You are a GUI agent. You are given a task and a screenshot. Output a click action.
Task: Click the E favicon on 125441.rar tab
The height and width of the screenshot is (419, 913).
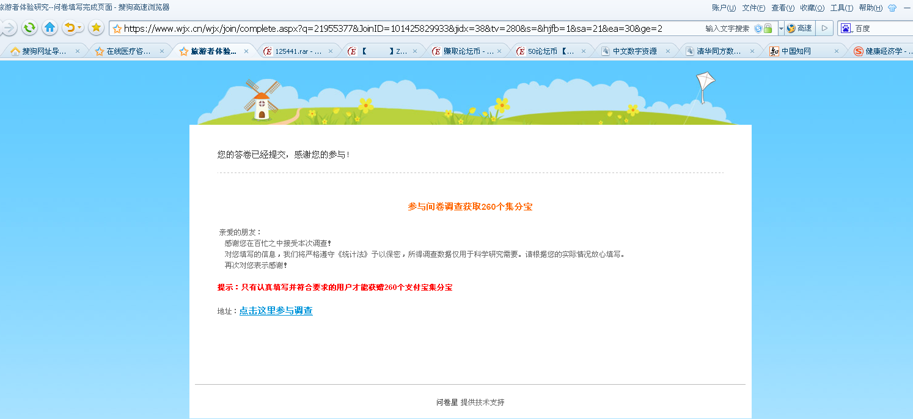pyautogui.click(x=268, y=51)
